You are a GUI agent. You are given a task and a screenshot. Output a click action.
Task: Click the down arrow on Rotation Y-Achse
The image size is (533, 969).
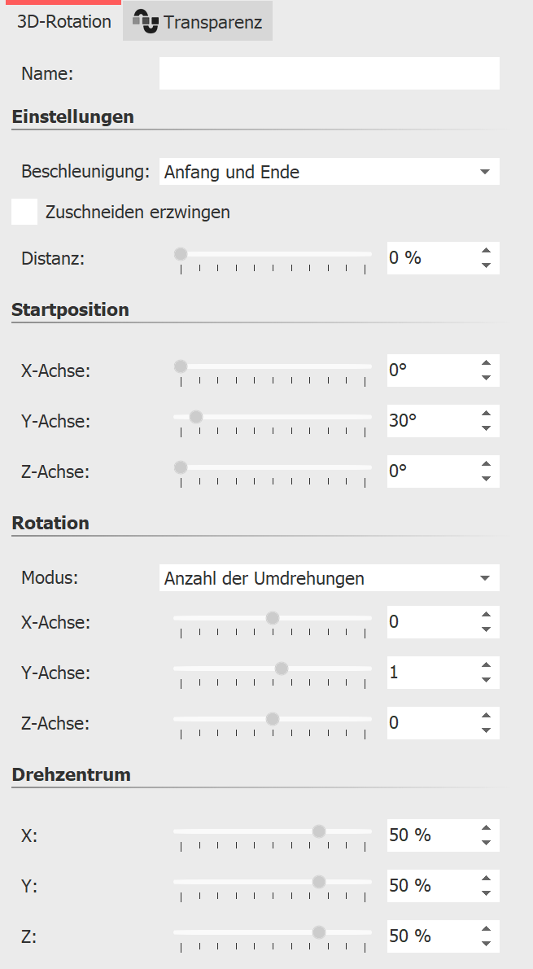pyautogui.click(x=485, y=681)
